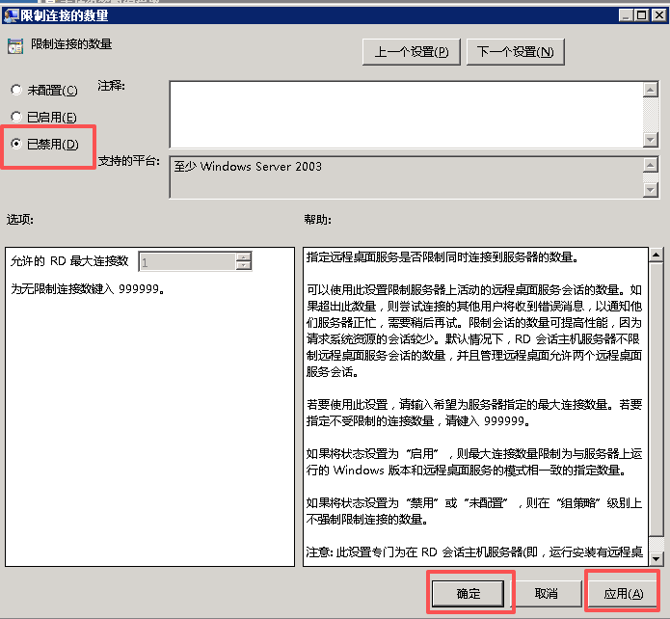This screenshot has height=619, width=670.
Task: Increase RD 最大连接数 with spinner up arrow
Action: coord(244,256)
